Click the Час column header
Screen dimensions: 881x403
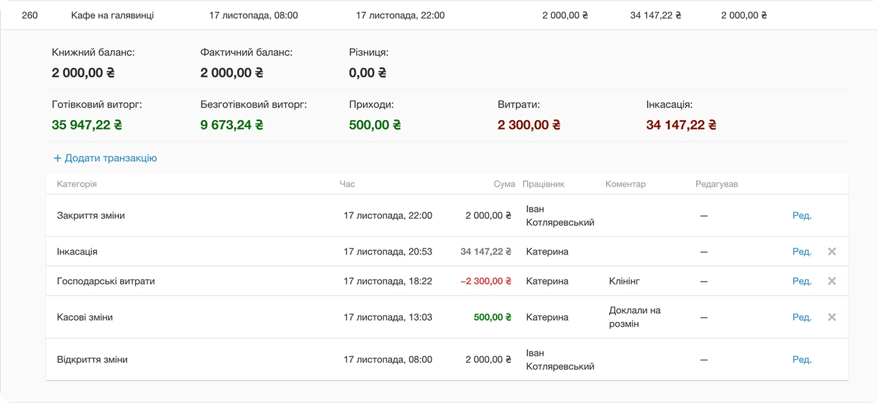tap(347, 184)
